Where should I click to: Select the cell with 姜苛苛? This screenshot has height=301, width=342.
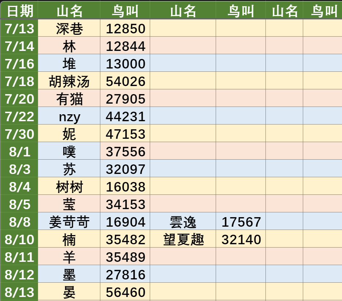(x=69, y=222)
